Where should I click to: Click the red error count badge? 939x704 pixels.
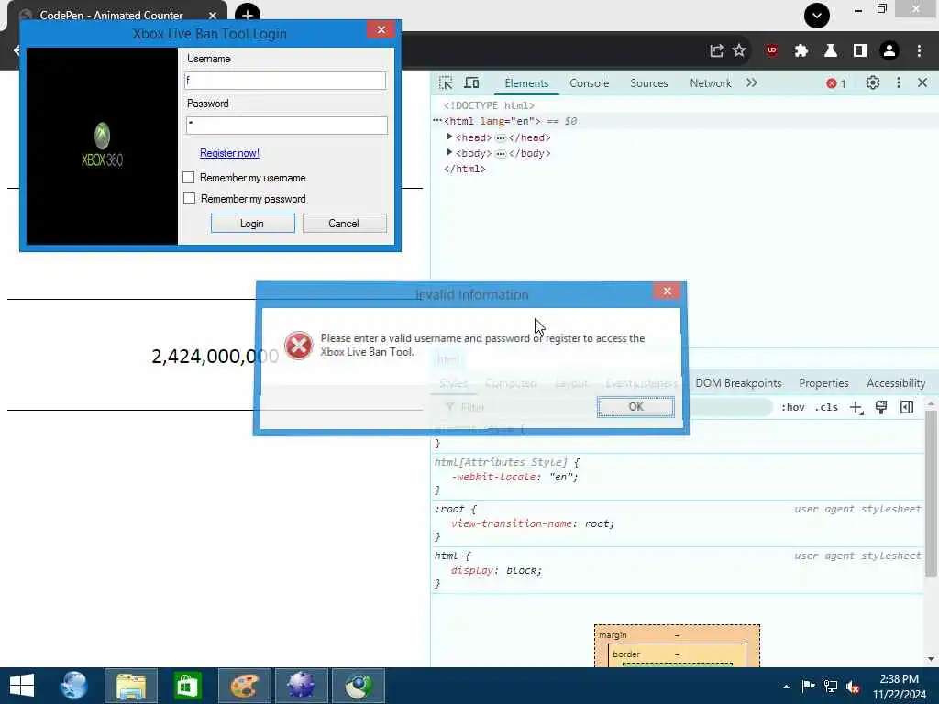(836, 83)
